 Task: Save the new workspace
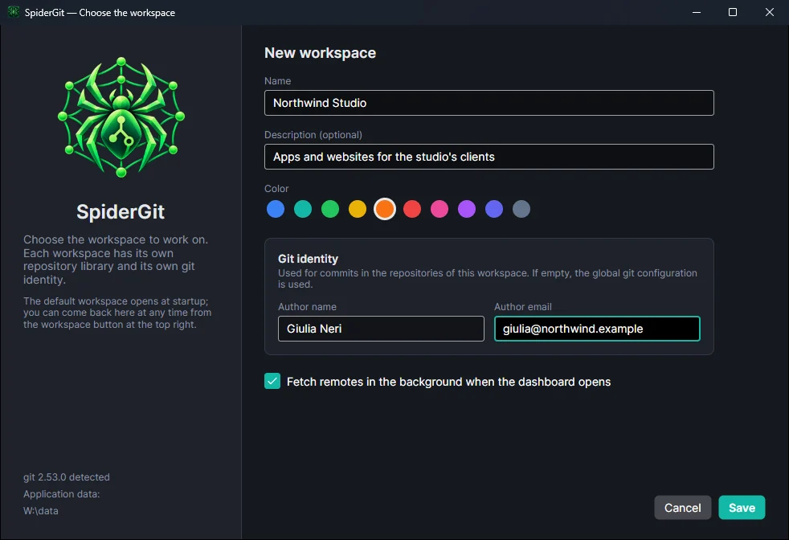coord(742,507)
